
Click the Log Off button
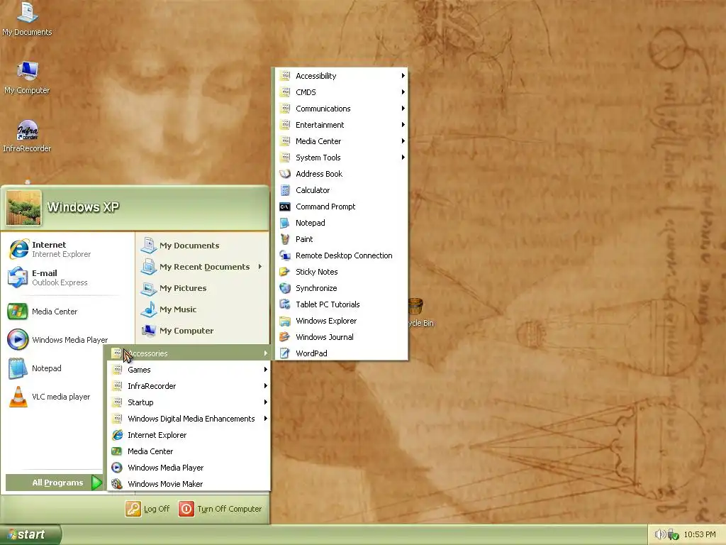point(147,509)
